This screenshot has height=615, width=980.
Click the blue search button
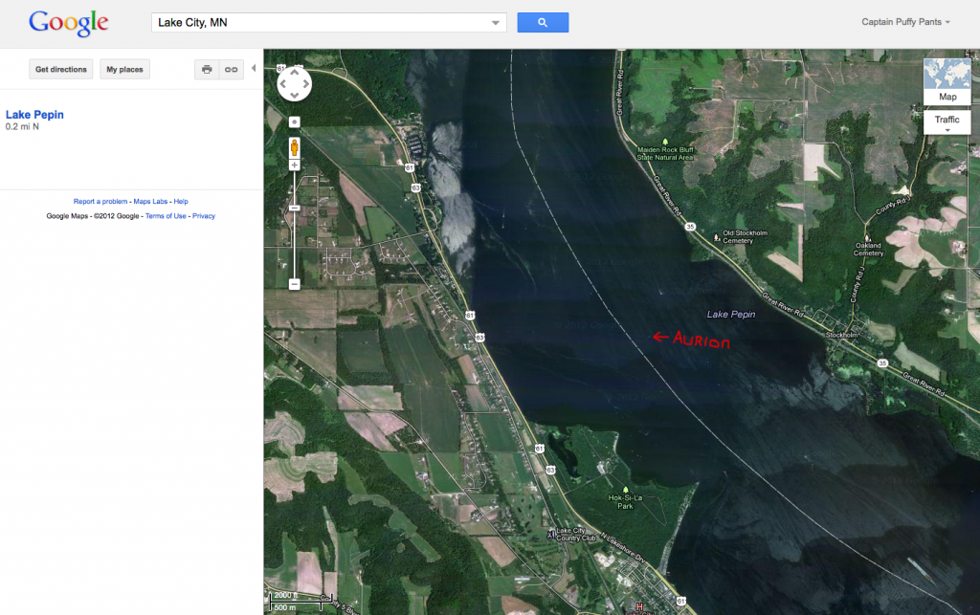[x=543, y=23]
